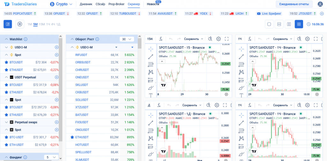327x161 pixels.
Task: Open chart settings gear in the Д chart toolbar
Action: (217, 105)
